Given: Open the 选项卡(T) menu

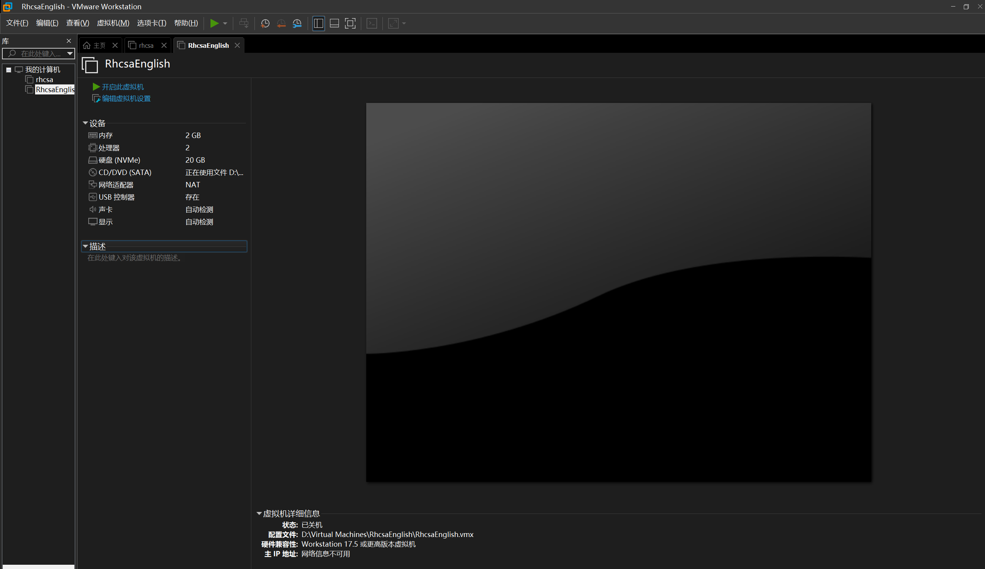Looking at the screenshot, I should pos(152,23).
